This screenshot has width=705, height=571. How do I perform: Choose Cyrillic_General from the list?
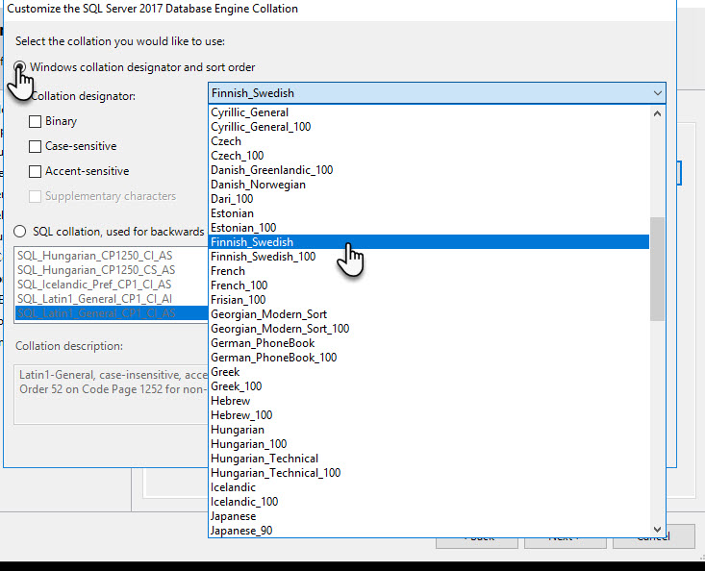tap(429, 112)
